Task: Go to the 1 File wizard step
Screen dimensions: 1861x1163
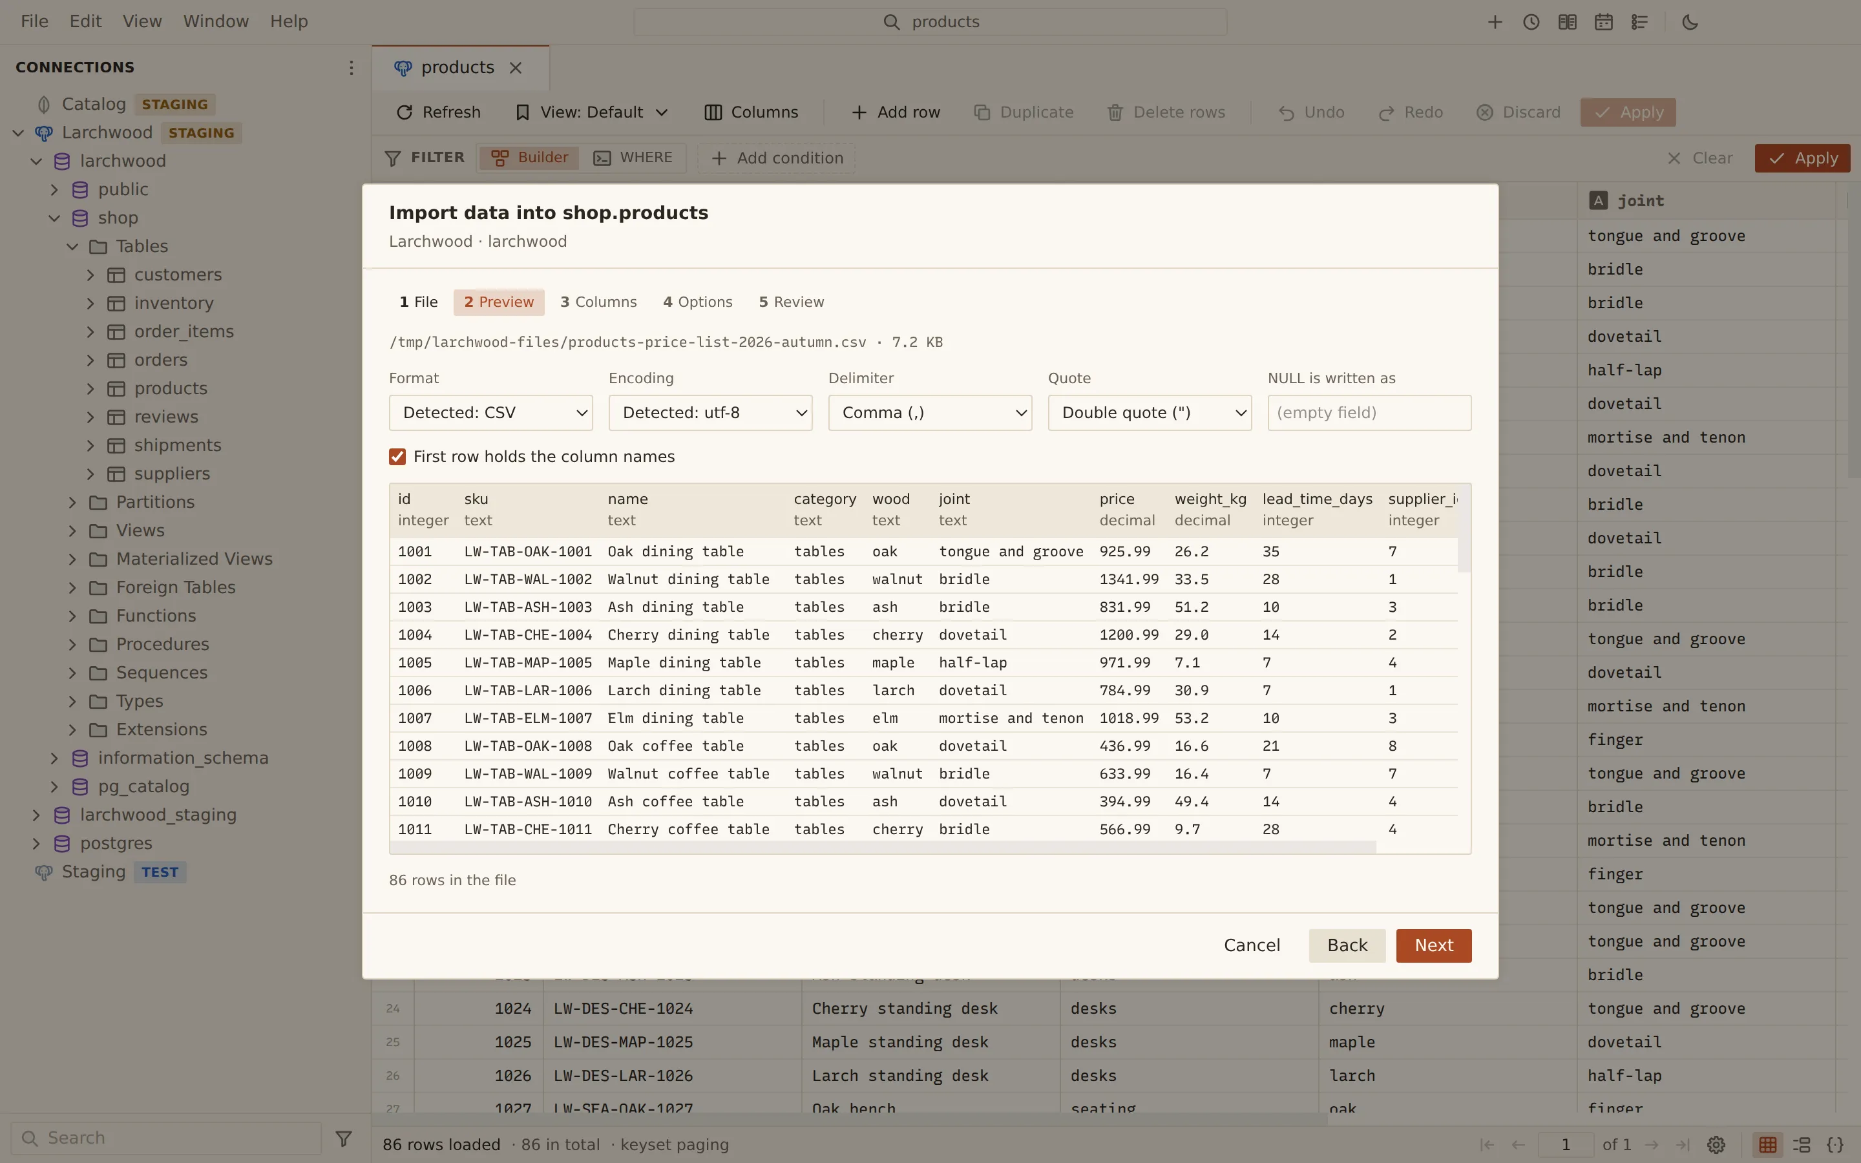Action: [418, 302]
